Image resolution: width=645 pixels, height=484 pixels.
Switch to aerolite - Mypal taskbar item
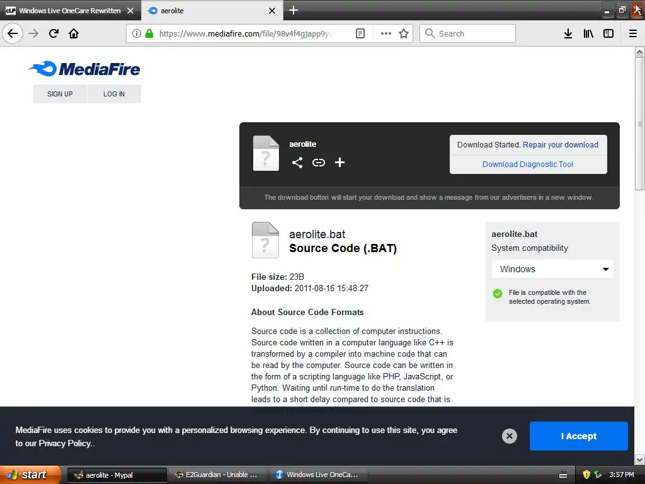point(117,475)
